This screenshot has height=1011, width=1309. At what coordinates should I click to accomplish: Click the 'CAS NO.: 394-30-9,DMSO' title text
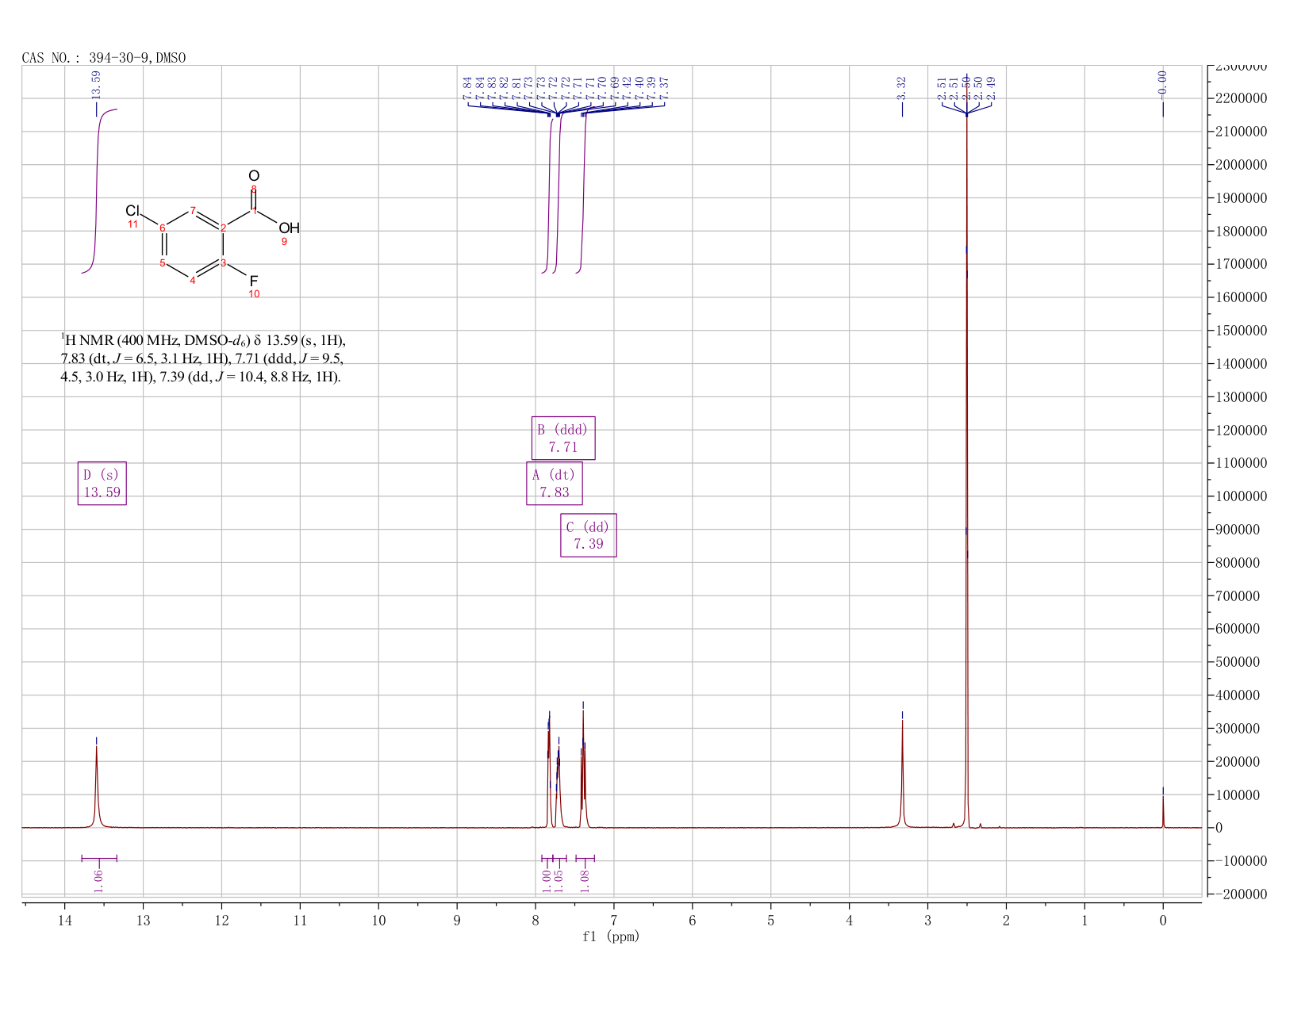[104, 58]
